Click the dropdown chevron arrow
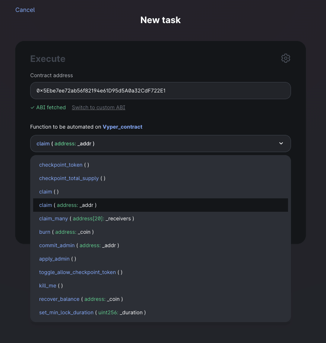 pos(281,144)
